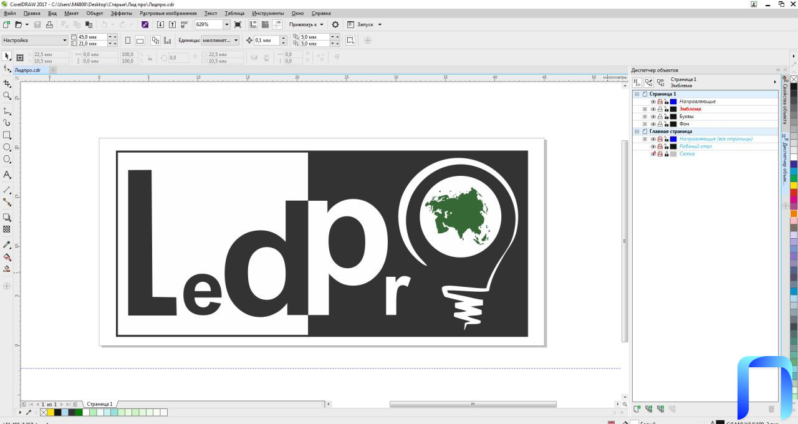Image resolution: width=798 pixels, height=424 pixels.
Task: Click New layer icon at Object Manager bottom
Action: [x=637, y=409]
